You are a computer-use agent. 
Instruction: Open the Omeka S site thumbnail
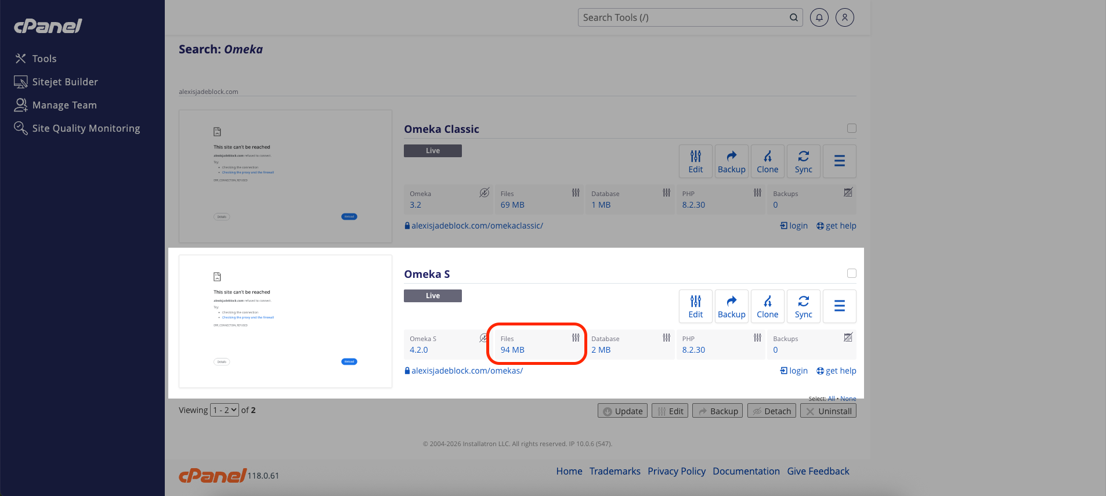pyautogui.click(x=285, y=321)
